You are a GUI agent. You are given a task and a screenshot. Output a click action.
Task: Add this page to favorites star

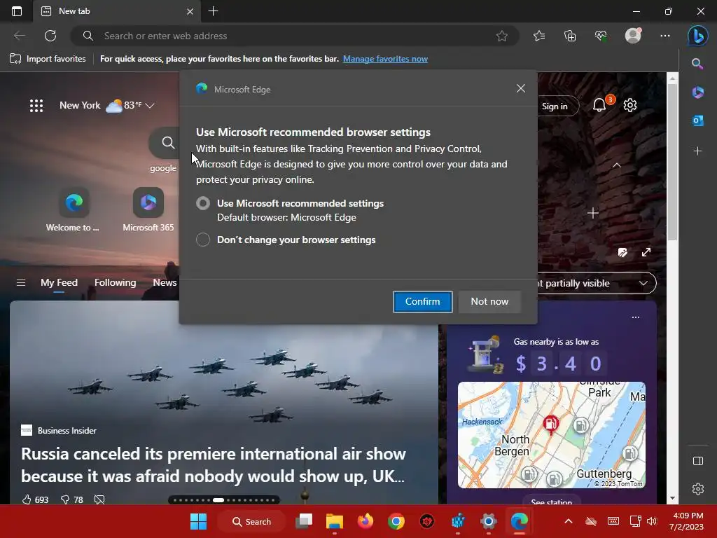tap(501, 36)
